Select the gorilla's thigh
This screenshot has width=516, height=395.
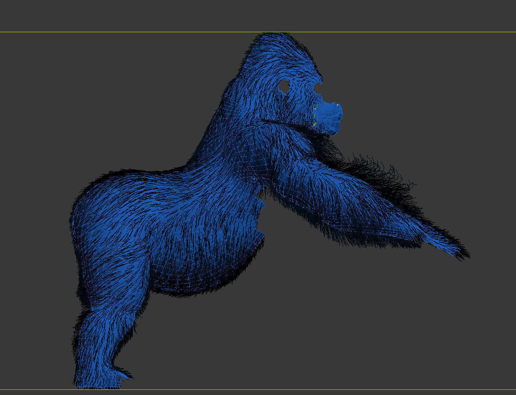click(117, 271)
